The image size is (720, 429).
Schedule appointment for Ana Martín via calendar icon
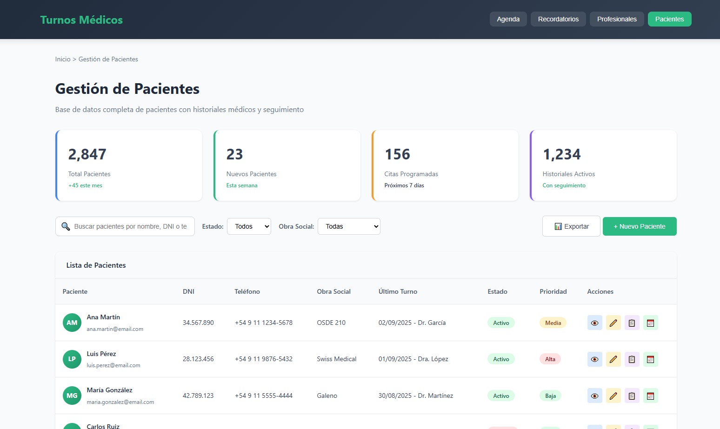coord(650,323)
